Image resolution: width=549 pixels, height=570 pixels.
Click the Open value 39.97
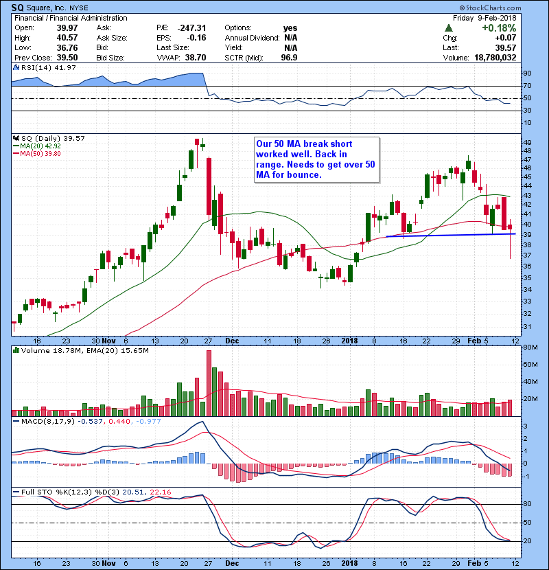[67, 28]
